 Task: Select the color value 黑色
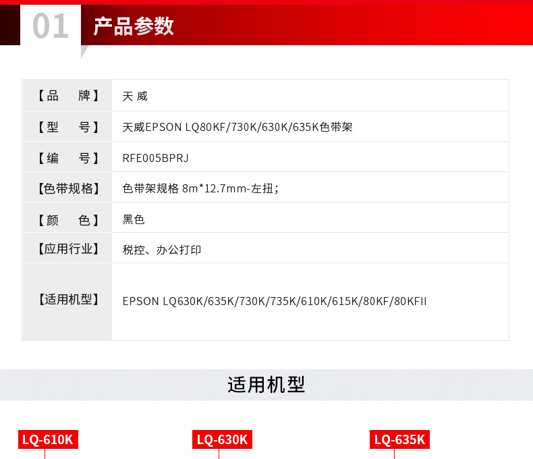[x=134, y=219]
